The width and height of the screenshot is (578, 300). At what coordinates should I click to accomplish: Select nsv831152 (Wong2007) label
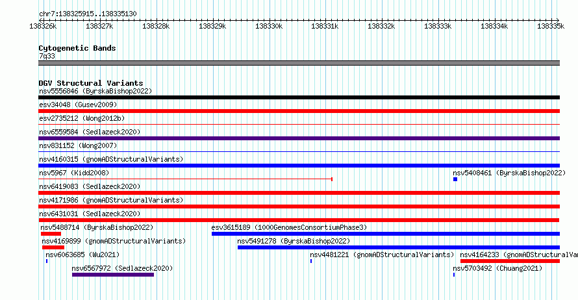[78, 145]
